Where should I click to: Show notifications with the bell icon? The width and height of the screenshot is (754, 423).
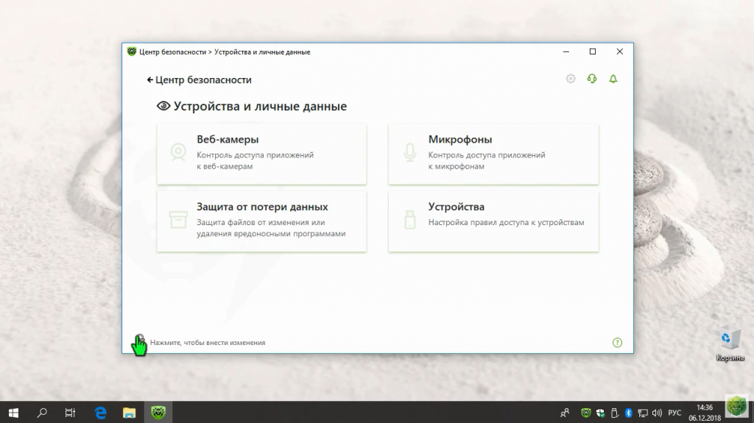click(x=613, y=79)
